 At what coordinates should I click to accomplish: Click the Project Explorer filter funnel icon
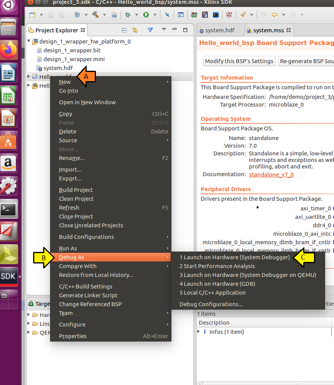150,30
